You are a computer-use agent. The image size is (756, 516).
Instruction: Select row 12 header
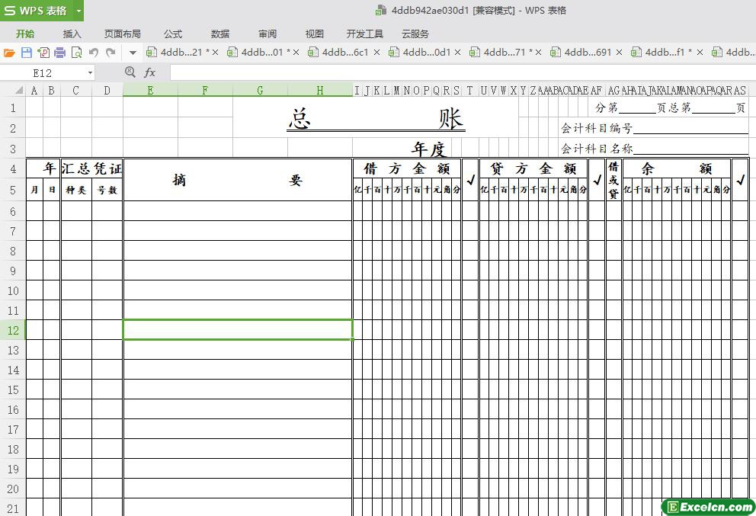(x=13, y=330)
